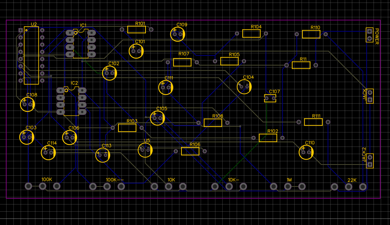Screen dimensions: 390x225
Task: Click resistor R104 outline
Action: pyautogui.click(x=251, y=33)
